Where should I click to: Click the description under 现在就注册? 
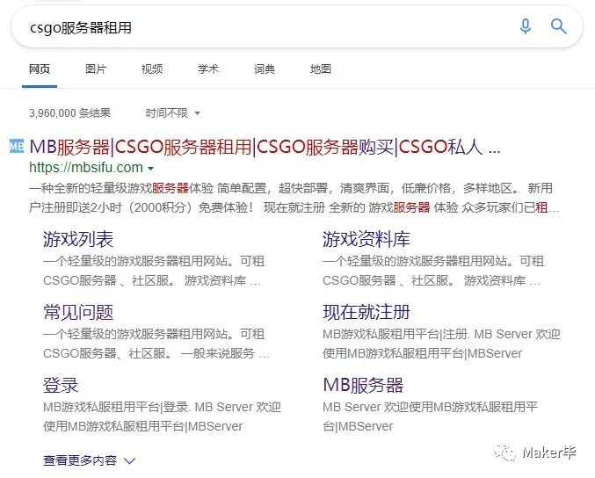click(x=441, y=344)
